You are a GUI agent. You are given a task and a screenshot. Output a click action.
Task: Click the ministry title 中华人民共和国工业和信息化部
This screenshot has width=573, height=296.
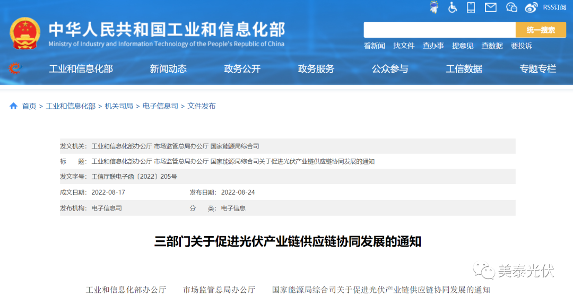[167, 29]
